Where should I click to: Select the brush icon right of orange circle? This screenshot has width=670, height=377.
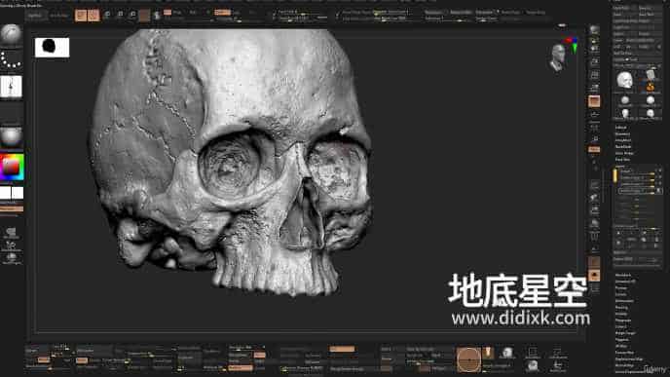tap(488, 353)
